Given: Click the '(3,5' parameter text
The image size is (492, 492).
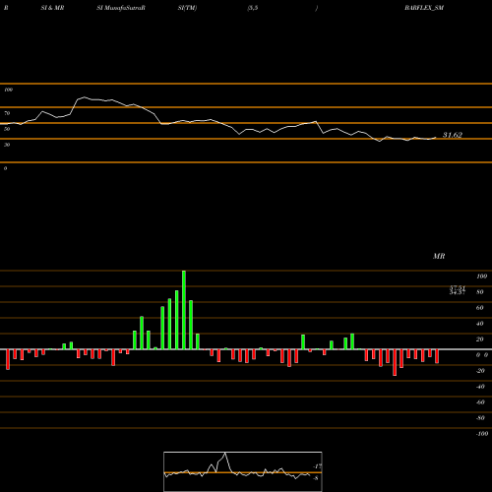Looking at the screenshot, I should pos(253,8).
